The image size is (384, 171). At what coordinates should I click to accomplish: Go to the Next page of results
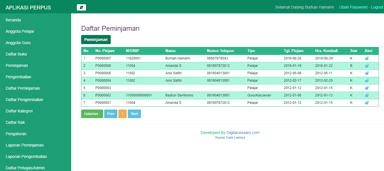coord(134,114)
